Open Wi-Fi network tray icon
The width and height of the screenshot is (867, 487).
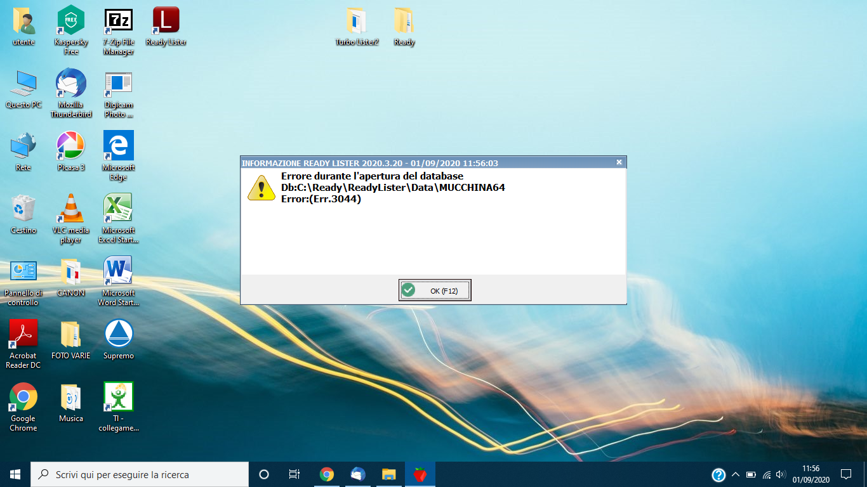pos(767,474)
